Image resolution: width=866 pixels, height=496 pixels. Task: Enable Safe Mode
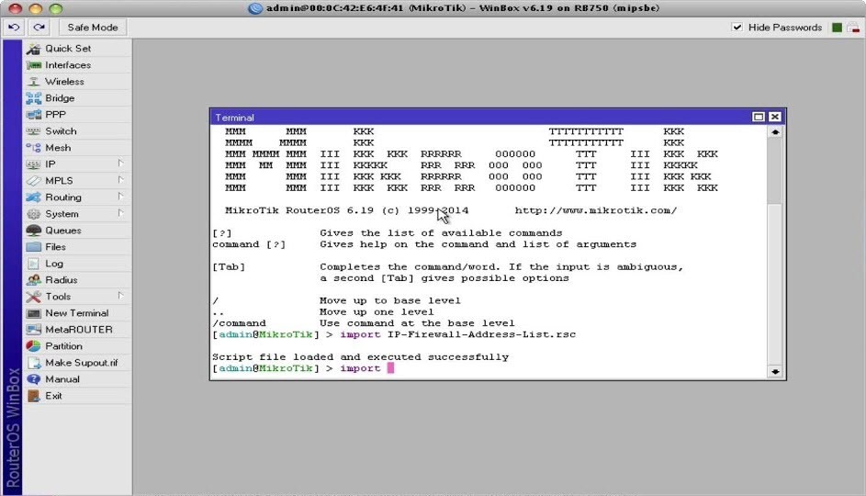92,27
